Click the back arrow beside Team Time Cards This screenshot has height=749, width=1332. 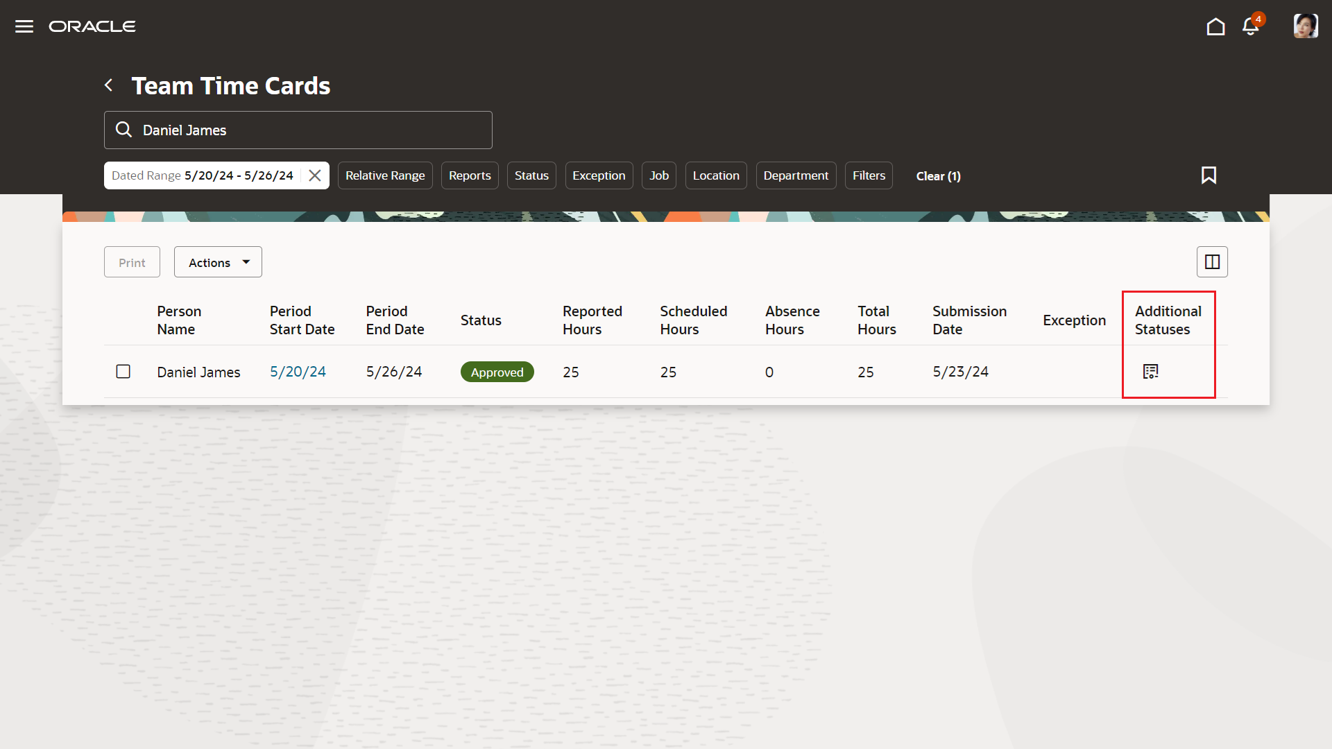coord(109,85)
